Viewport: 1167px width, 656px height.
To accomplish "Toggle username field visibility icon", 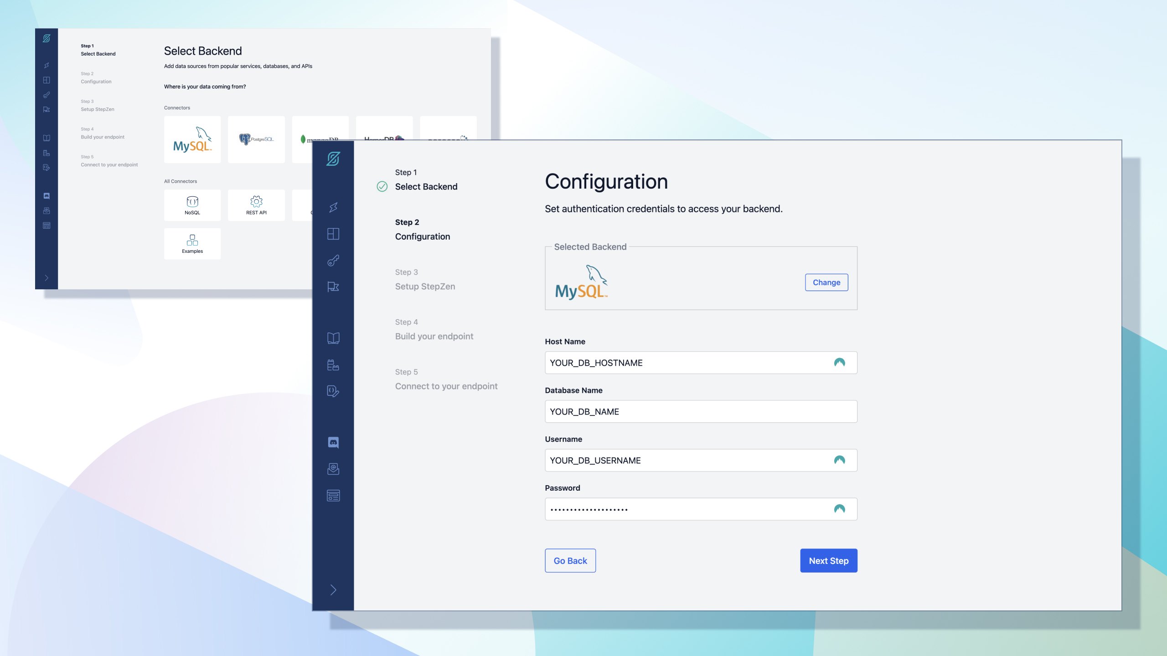I will pyautogui.click(x=840, y=460).
